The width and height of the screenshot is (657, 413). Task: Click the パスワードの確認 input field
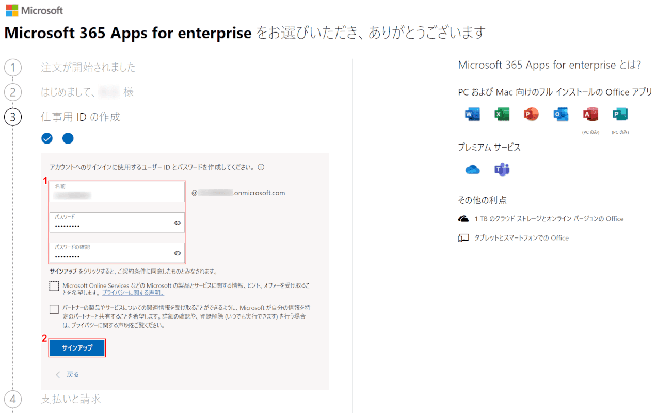[x=117, y=252]
